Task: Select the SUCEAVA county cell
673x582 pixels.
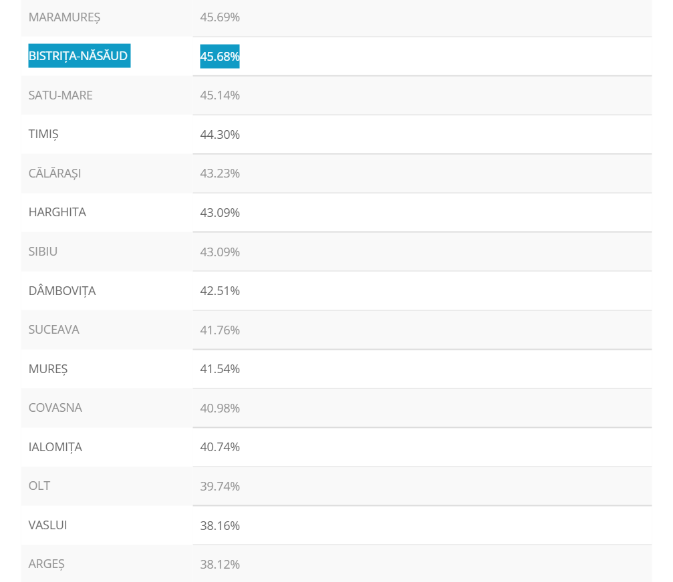Action: click(x=54, y=330)
